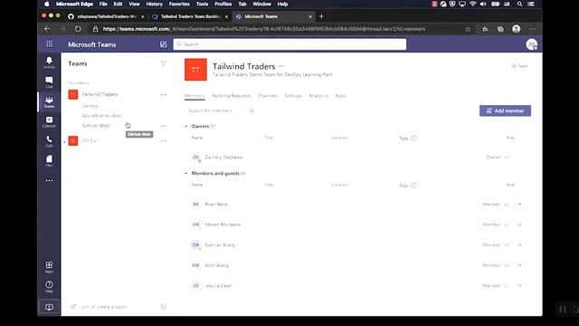
Task: Switch to the Channels tab
Action: [x=268, y=96]
